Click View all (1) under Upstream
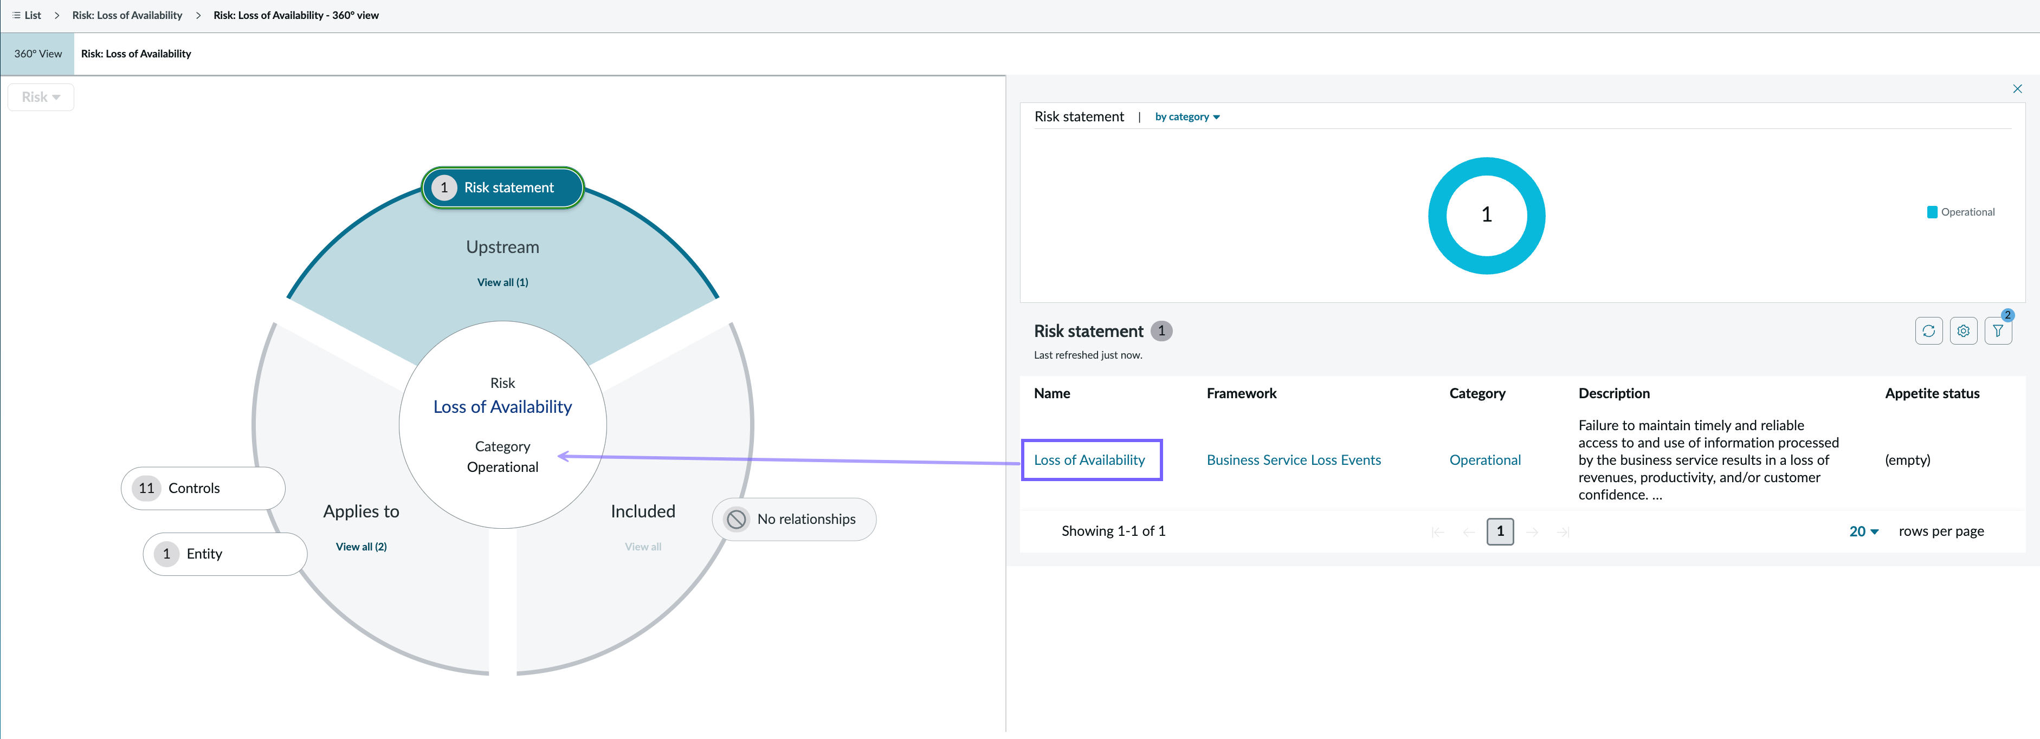This screenshot has width=2040, height=739. 502,283
